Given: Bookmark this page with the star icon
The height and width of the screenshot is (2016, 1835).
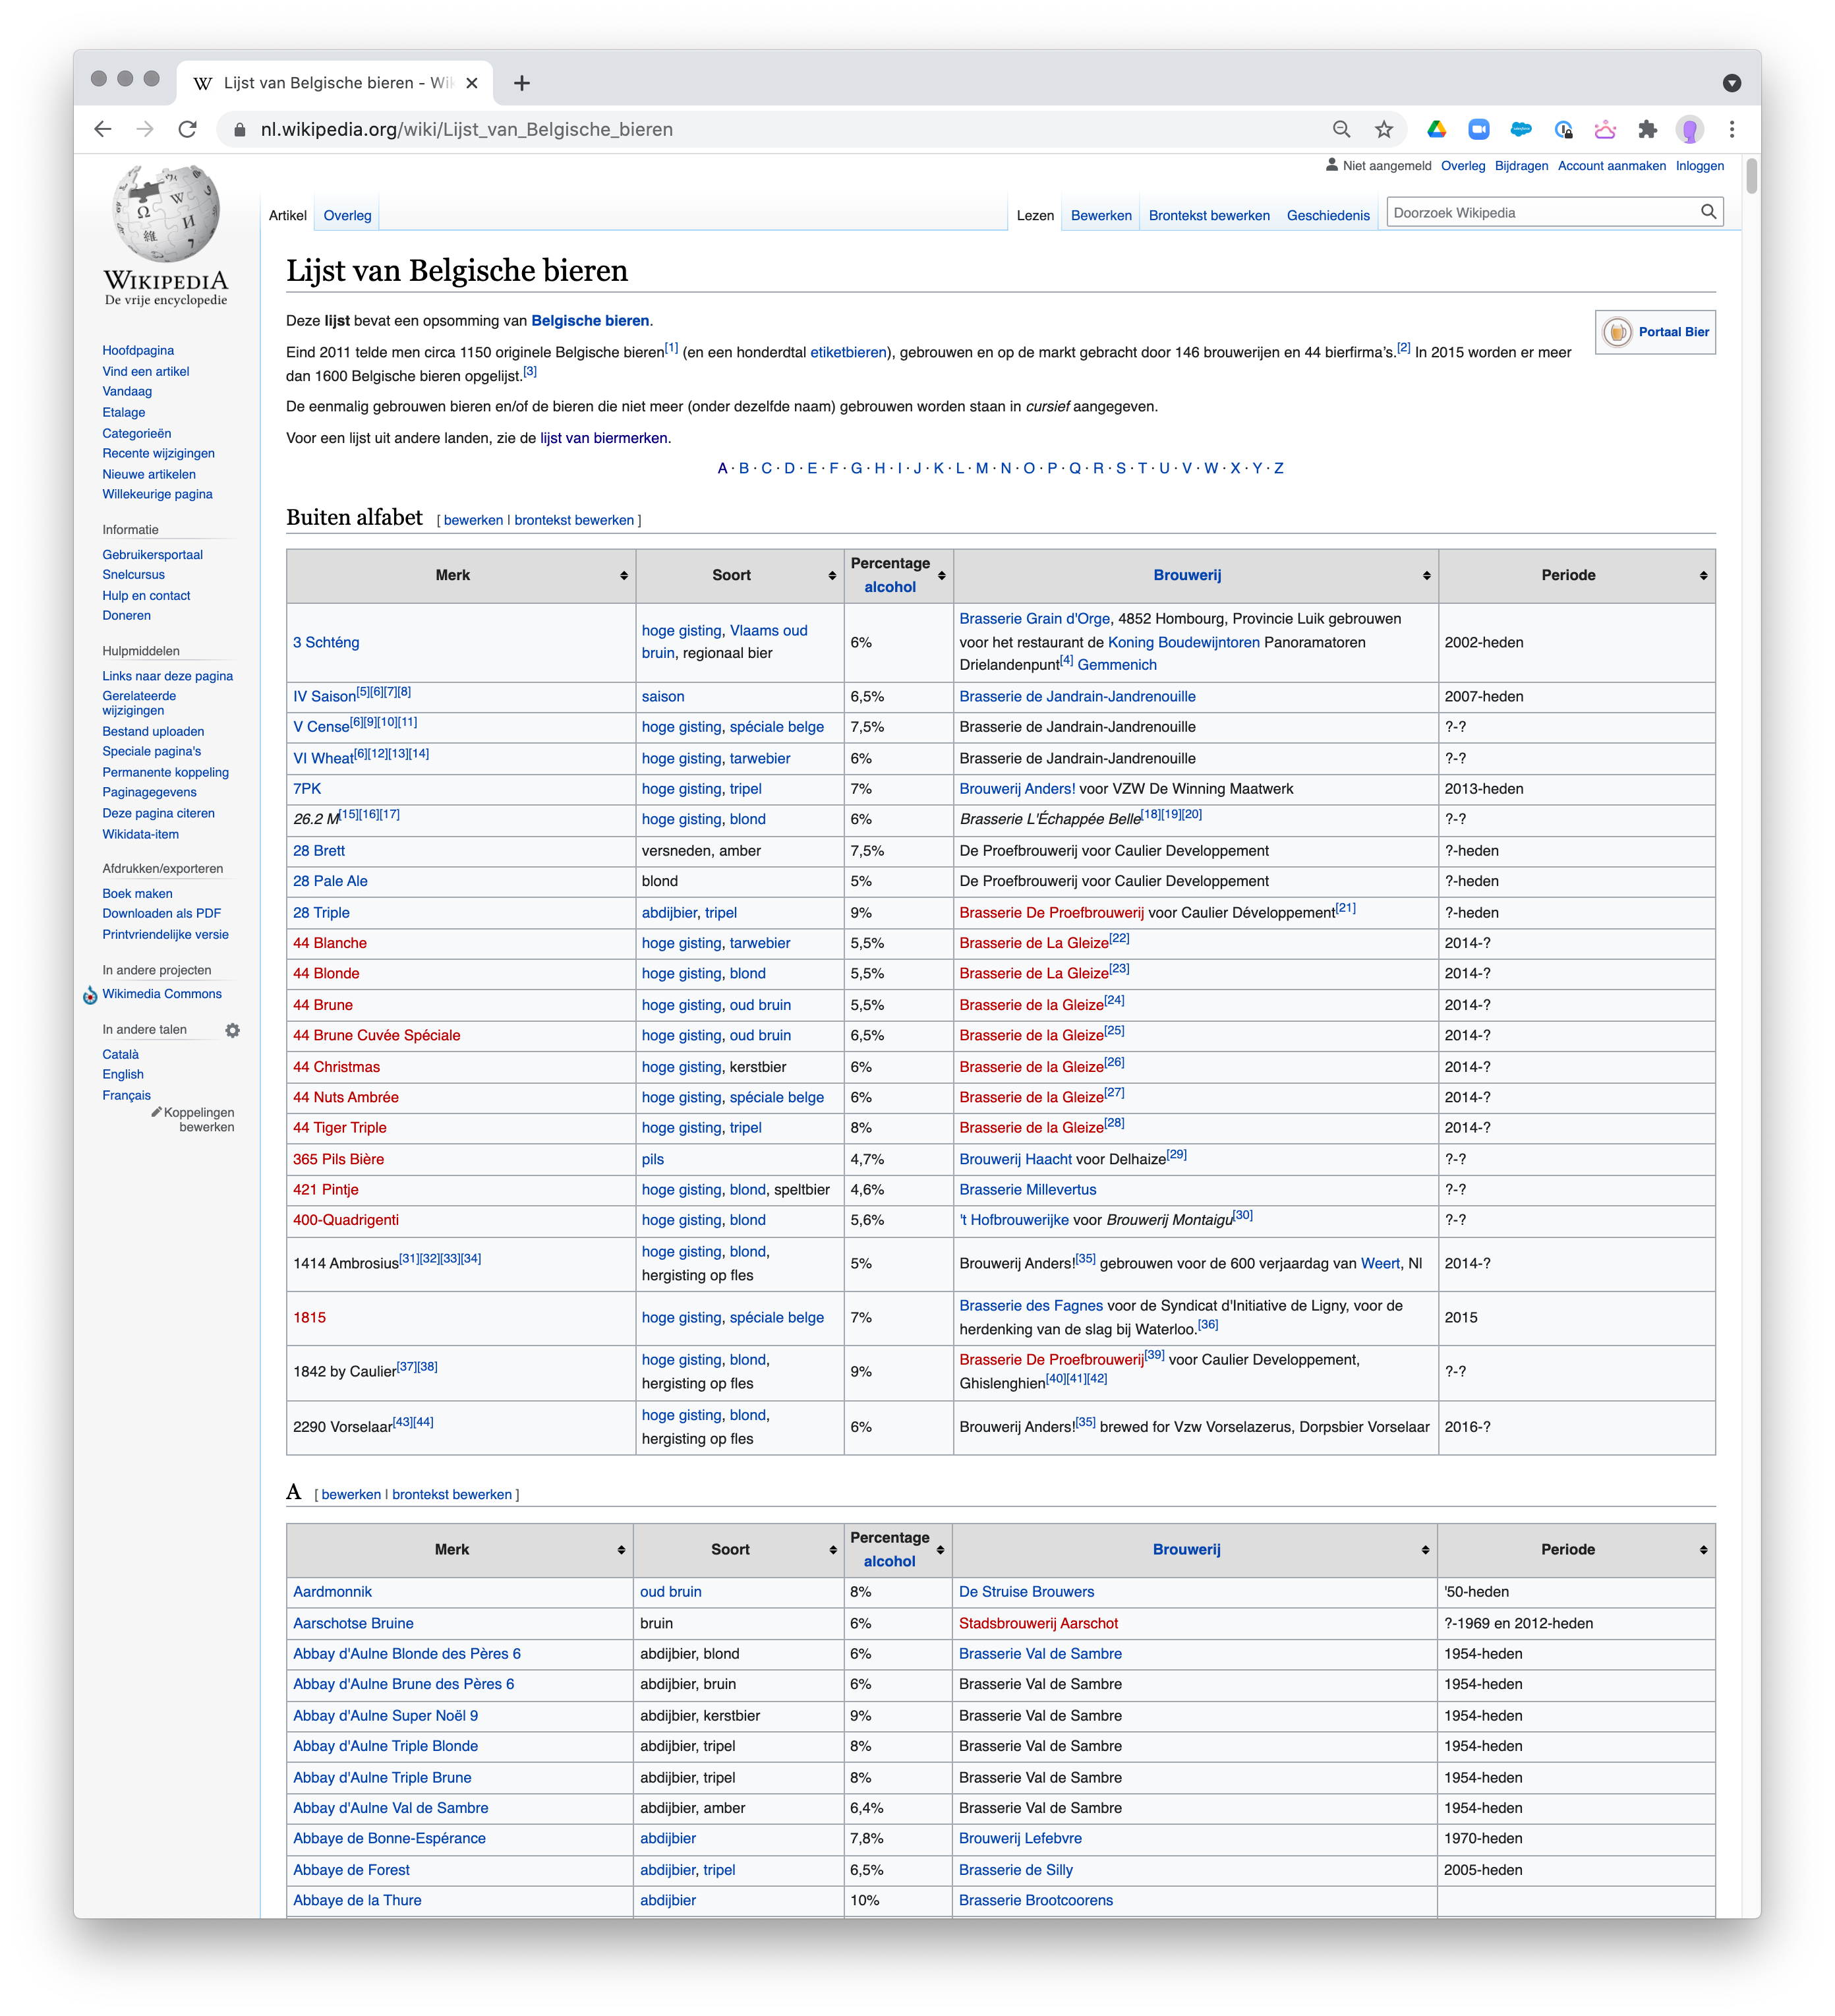Looking at the screenshot, I should [1384, 129].
